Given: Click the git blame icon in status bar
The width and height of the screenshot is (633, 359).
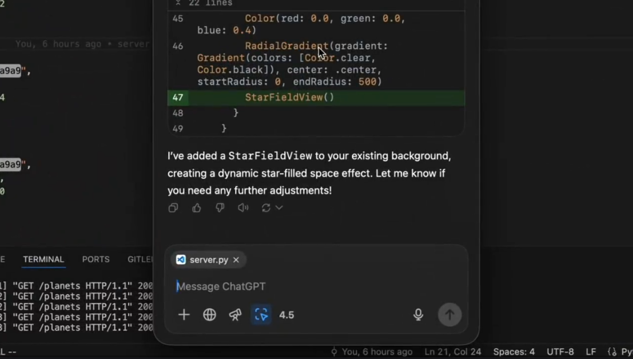Looking at the screenshot, I should point(334,352).
